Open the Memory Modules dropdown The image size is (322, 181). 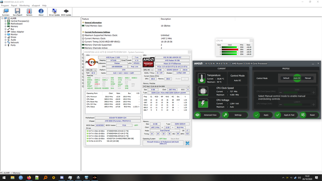point(166,86)
